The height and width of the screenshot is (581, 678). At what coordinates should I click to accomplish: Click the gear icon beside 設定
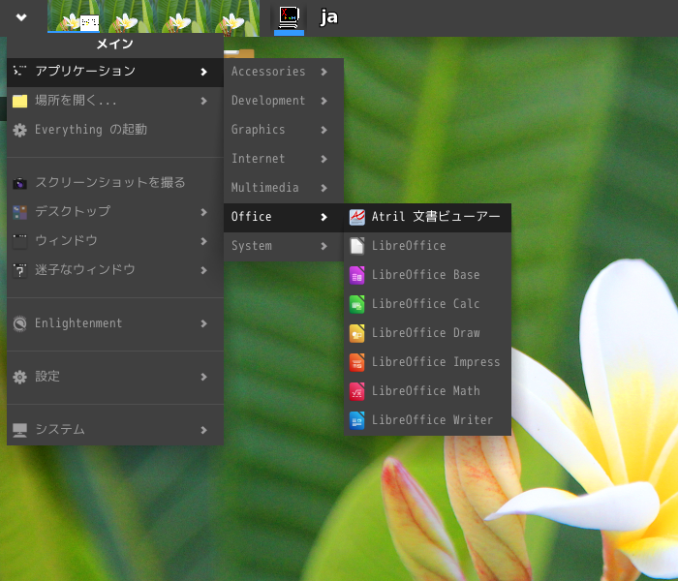(x=19, y=377)
